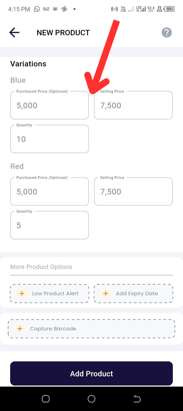Focus Red Quantity field showing 5
Screen dimensions: 183x411
(x=50, y=225)
